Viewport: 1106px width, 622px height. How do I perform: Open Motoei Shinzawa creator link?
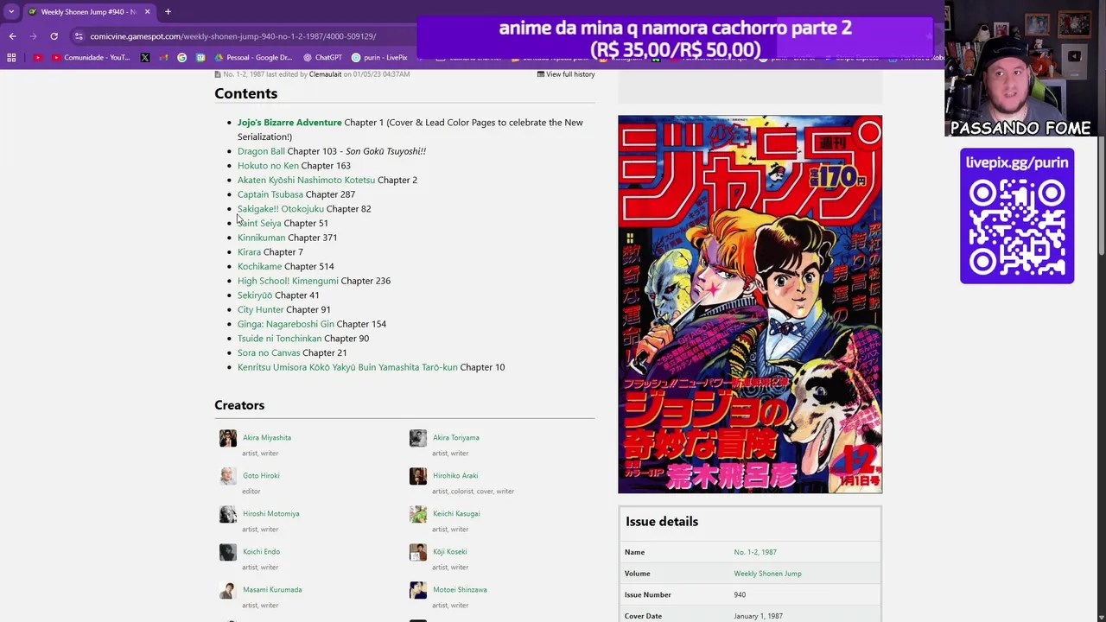click(461, 590)
